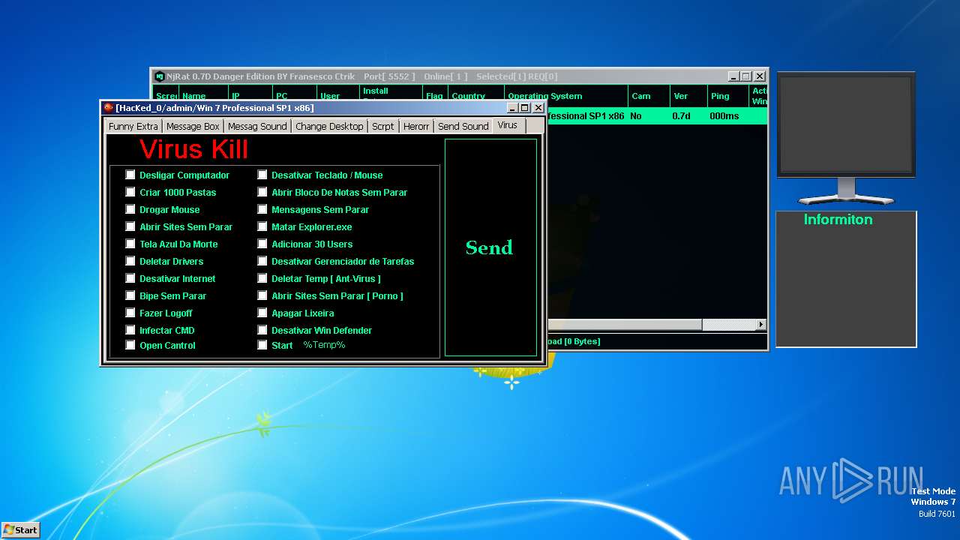Click the Flag column header

[434, 96]
